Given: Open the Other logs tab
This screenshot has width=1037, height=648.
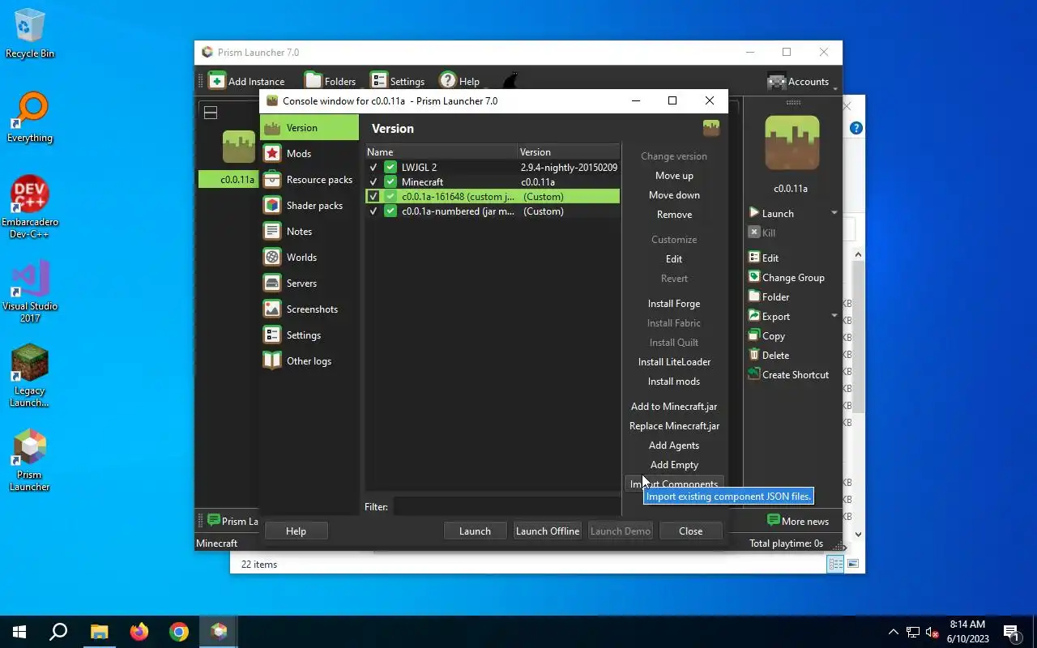Looking at the screenshot, I should click(x=309, y=361).
